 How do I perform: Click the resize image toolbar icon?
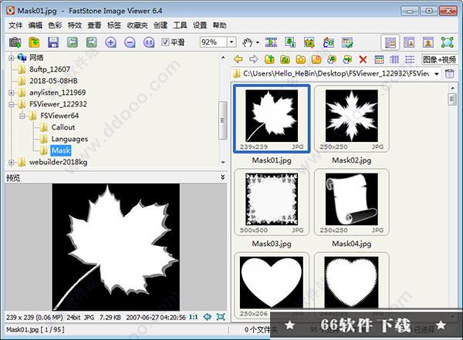coord(290,42)
